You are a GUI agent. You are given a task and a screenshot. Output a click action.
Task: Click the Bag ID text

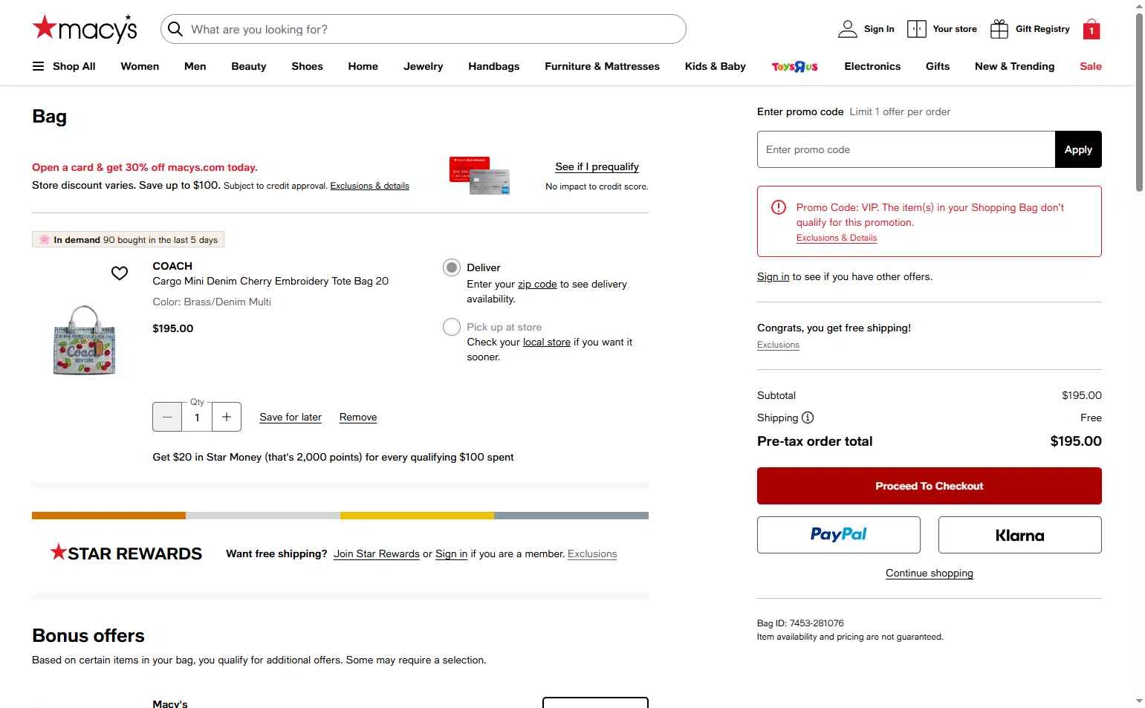[800, 623]
